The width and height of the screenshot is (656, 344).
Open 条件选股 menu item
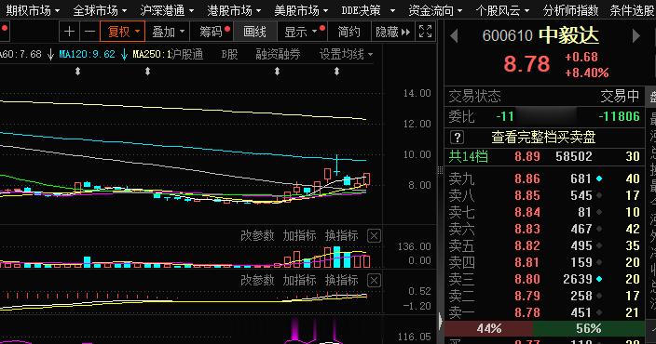pyautogui.click(x=632, y=10)
